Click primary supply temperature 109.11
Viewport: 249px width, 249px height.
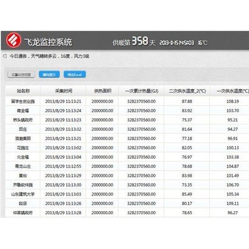tap(233, 204)
